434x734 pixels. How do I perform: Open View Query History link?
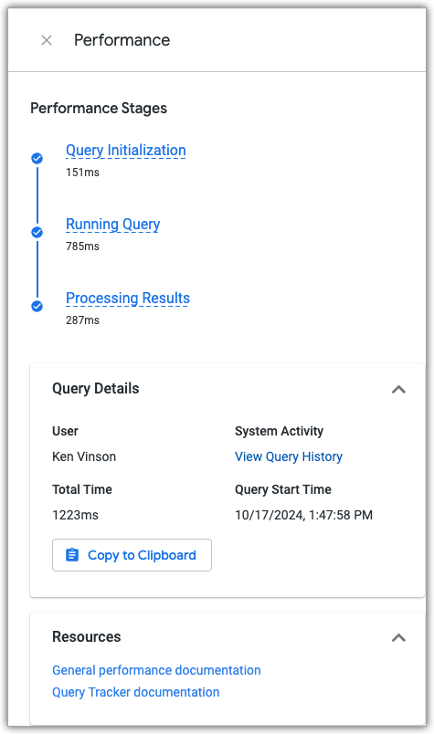coord(288,456)
